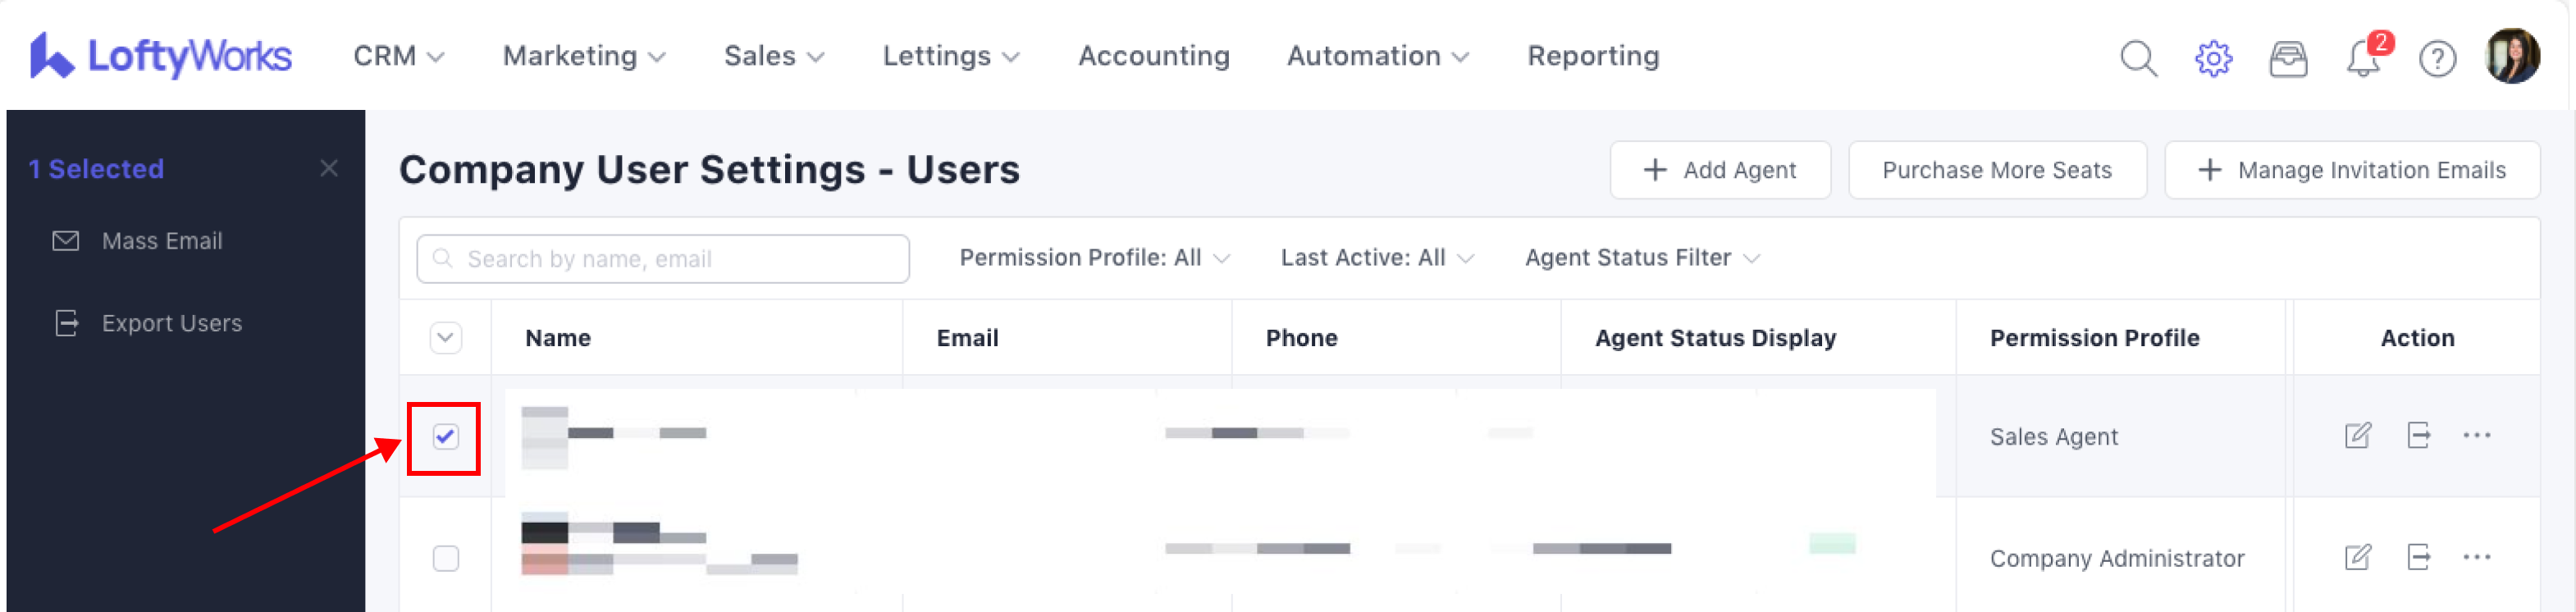Open three-dot menu for Sales Agent row
2576x612 pixels.
pyautogui.click(x=2476, y=435)
